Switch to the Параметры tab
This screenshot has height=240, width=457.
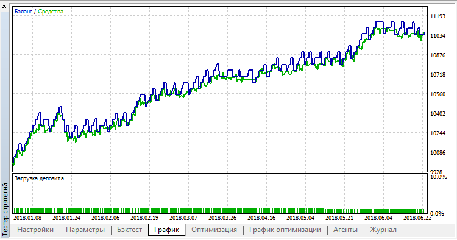pyautogui.click(x=85, y=230)
